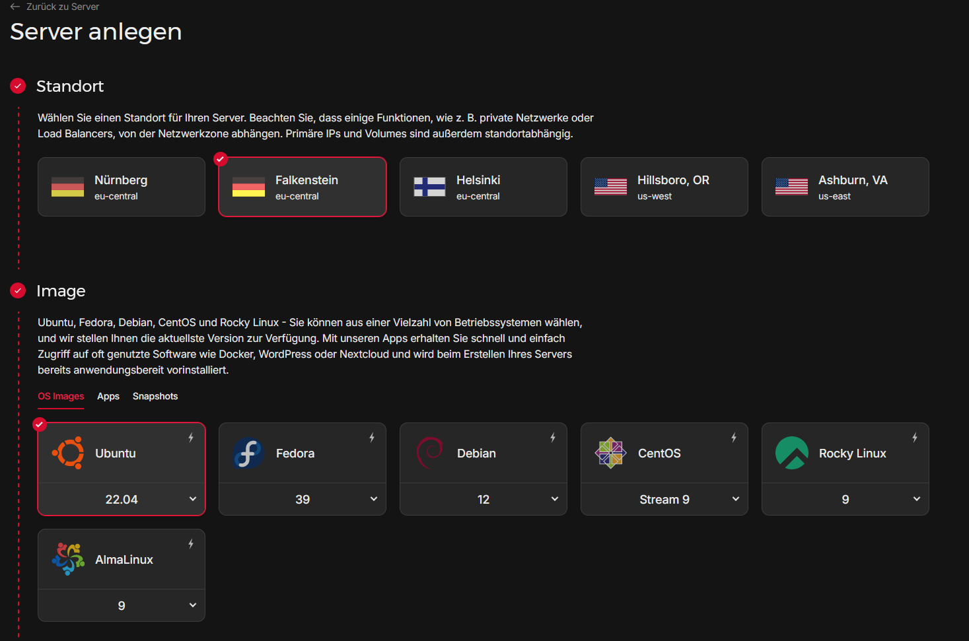Switch to the OS Images tab
The image size is (969, 641).
61,396
